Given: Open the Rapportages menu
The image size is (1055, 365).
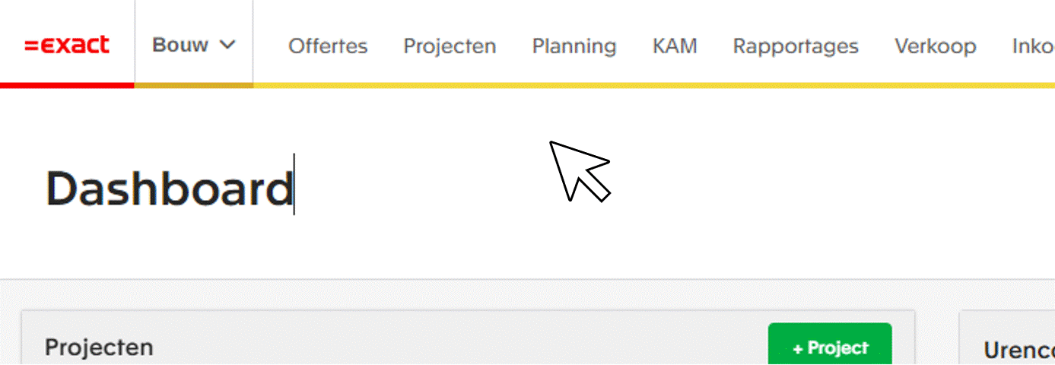Looking at the screenshot, I should tap(796, 46).
